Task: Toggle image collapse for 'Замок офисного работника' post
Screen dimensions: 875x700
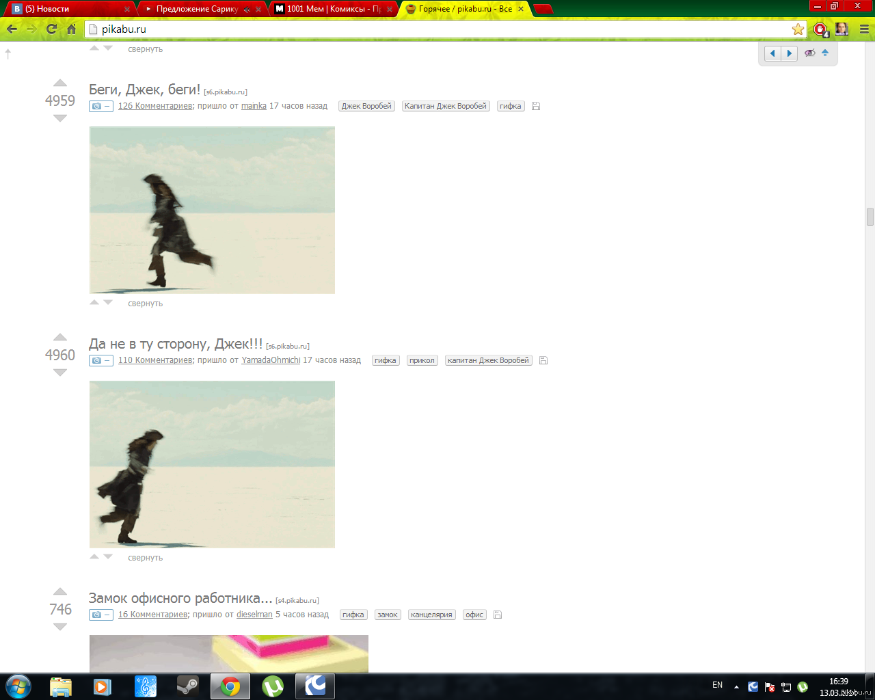Action: pos(100,615)
